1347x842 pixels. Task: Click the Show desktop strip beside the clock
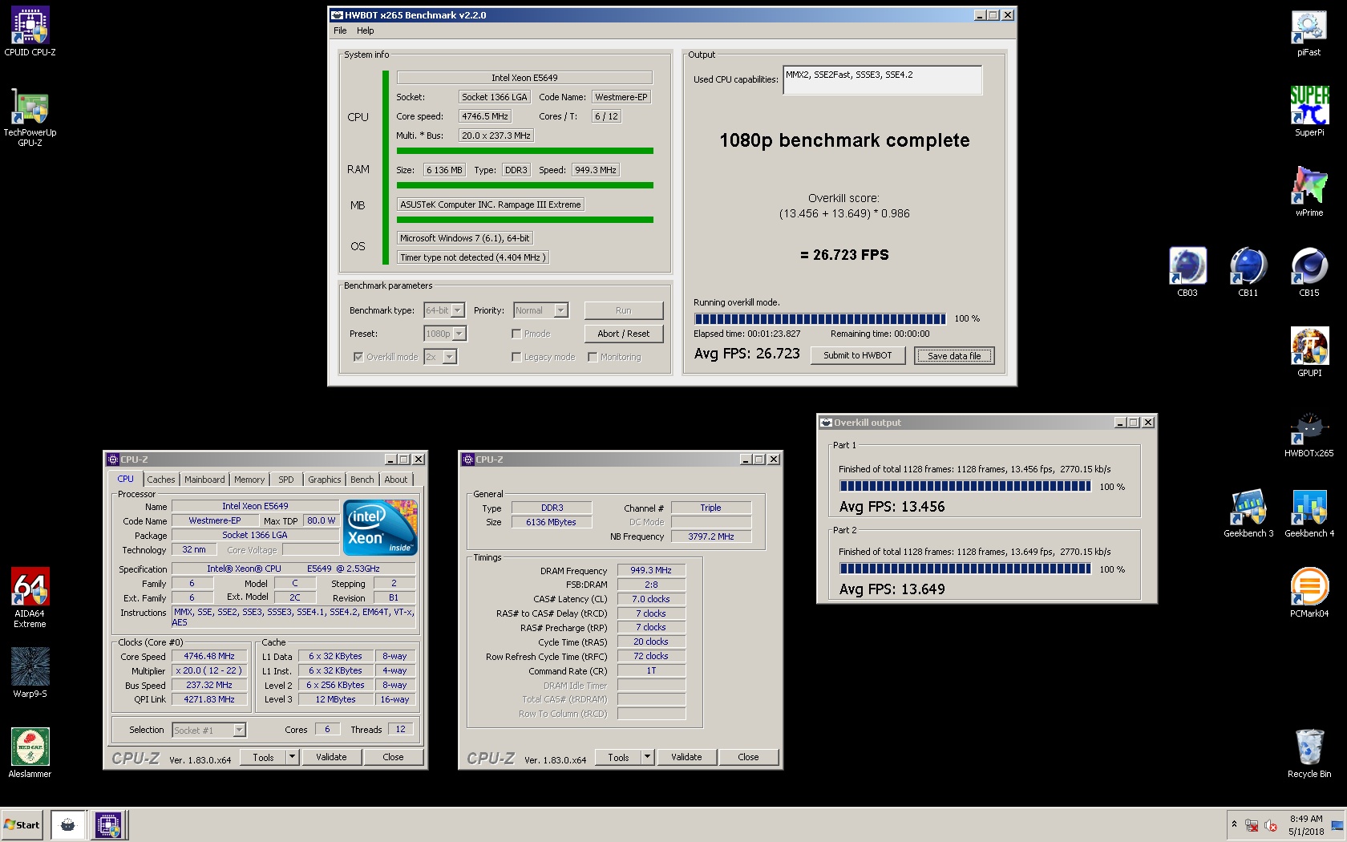tap(1337, 825)
